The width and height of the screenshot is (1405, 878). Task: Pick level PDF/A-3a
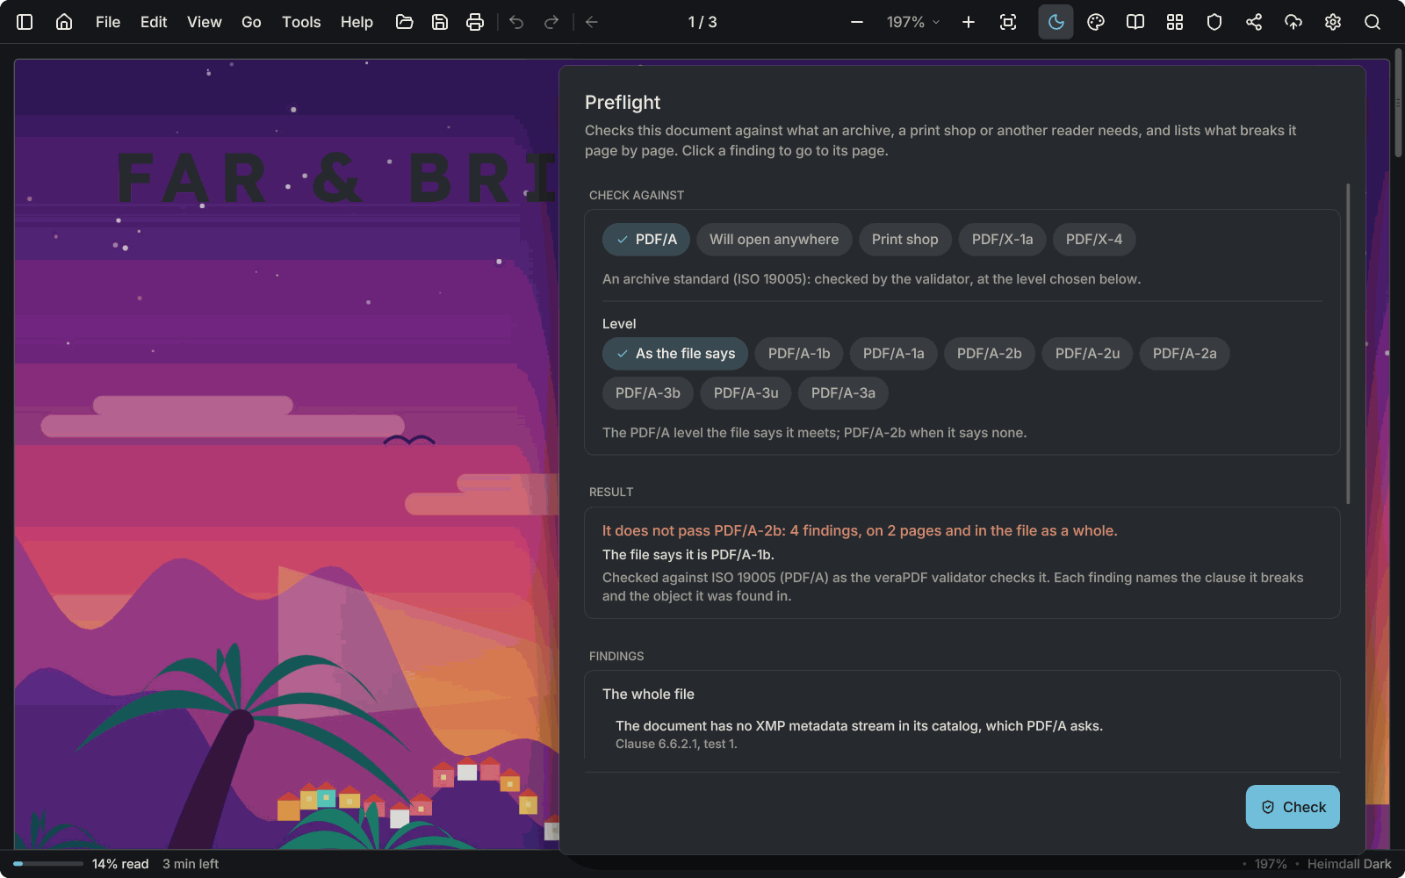(843, 393)
